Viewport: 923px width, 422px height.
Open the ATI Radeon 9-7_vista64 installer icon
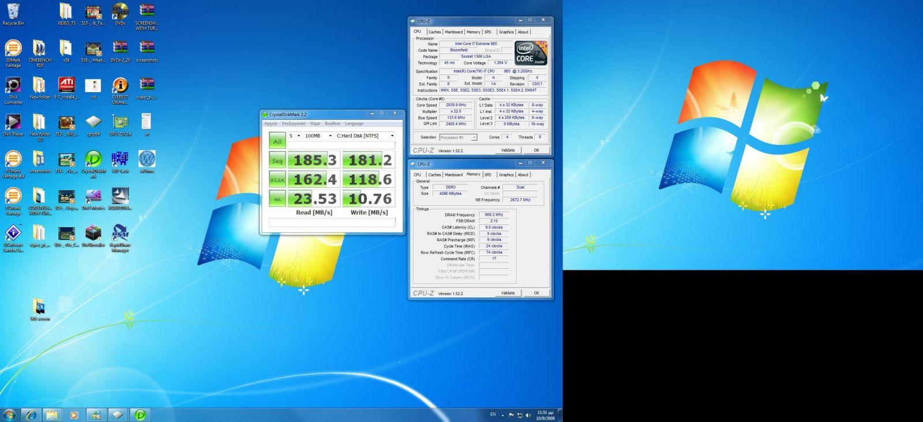pyautogui.click(x=66, y=88)
